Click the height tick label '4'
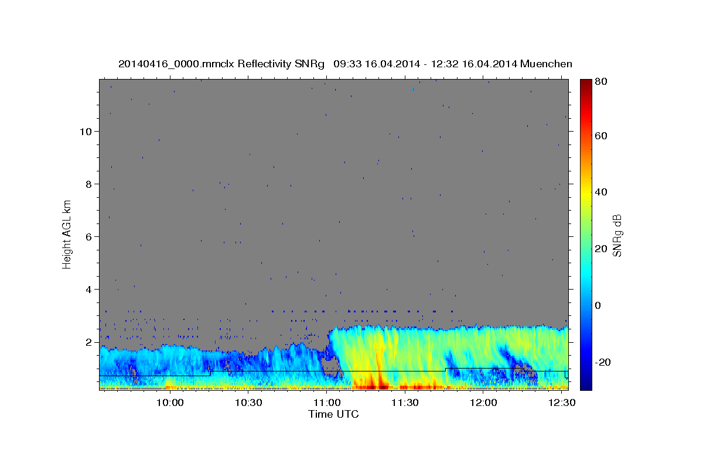The height and width of the screenshot is (468, 703). [x=90, y=289]
